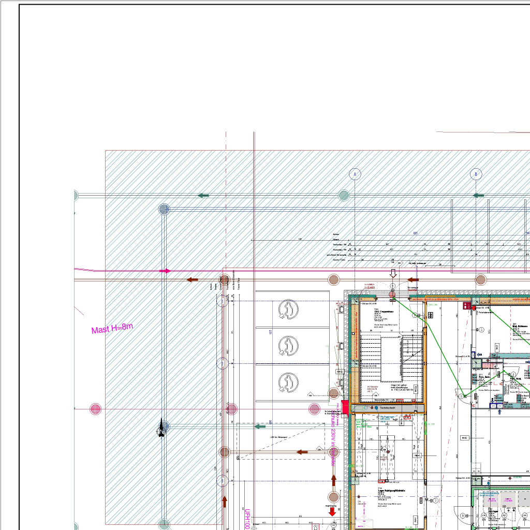Select the brown manhole on axis B line
This screenshot has width=530, height=530.
click(481, 280)
